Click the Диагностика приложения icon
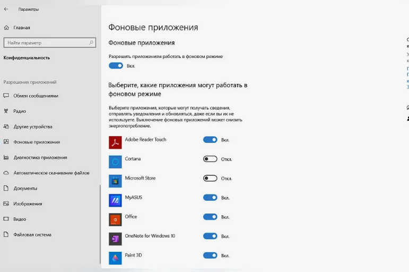The height and width of the screenshot is (272, 409). [x=6, y=157]
